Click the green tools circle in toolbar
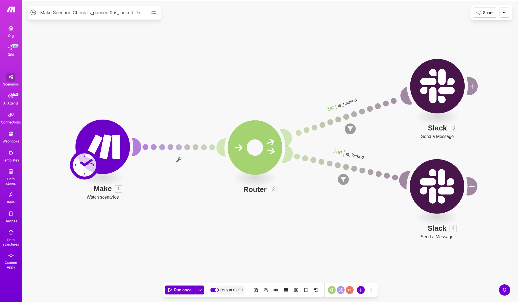Viewport: 518px width, 302px height. [332, 290]
